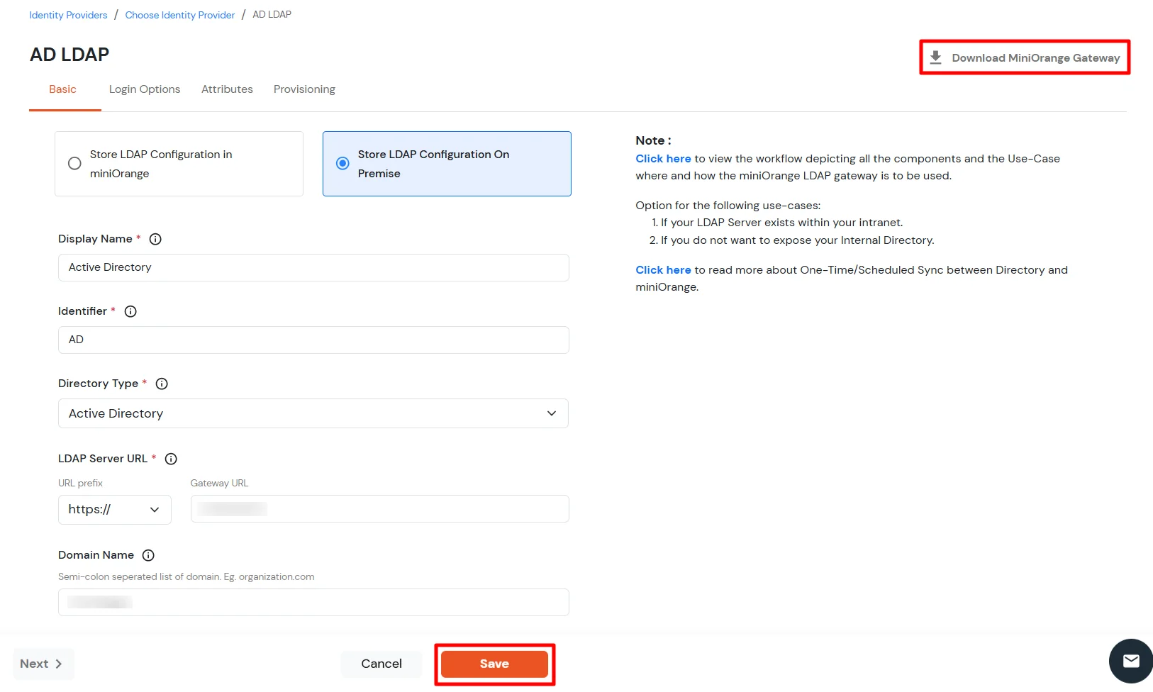This screenshot has height=692, width=1153.
Task: Switch to the Provisioning tab
Action: pyautogui.click(x=303, y=89)
